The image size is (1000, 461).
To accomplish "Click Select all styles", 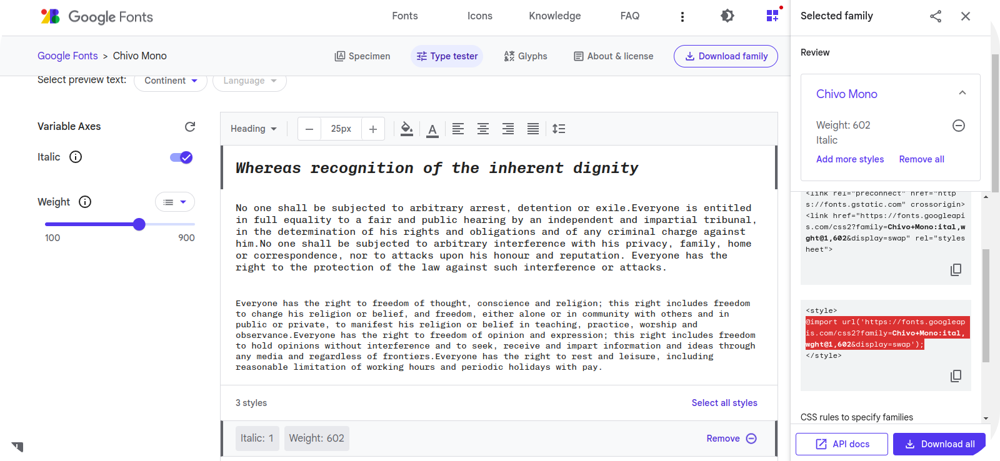I will tap(724, 403).
